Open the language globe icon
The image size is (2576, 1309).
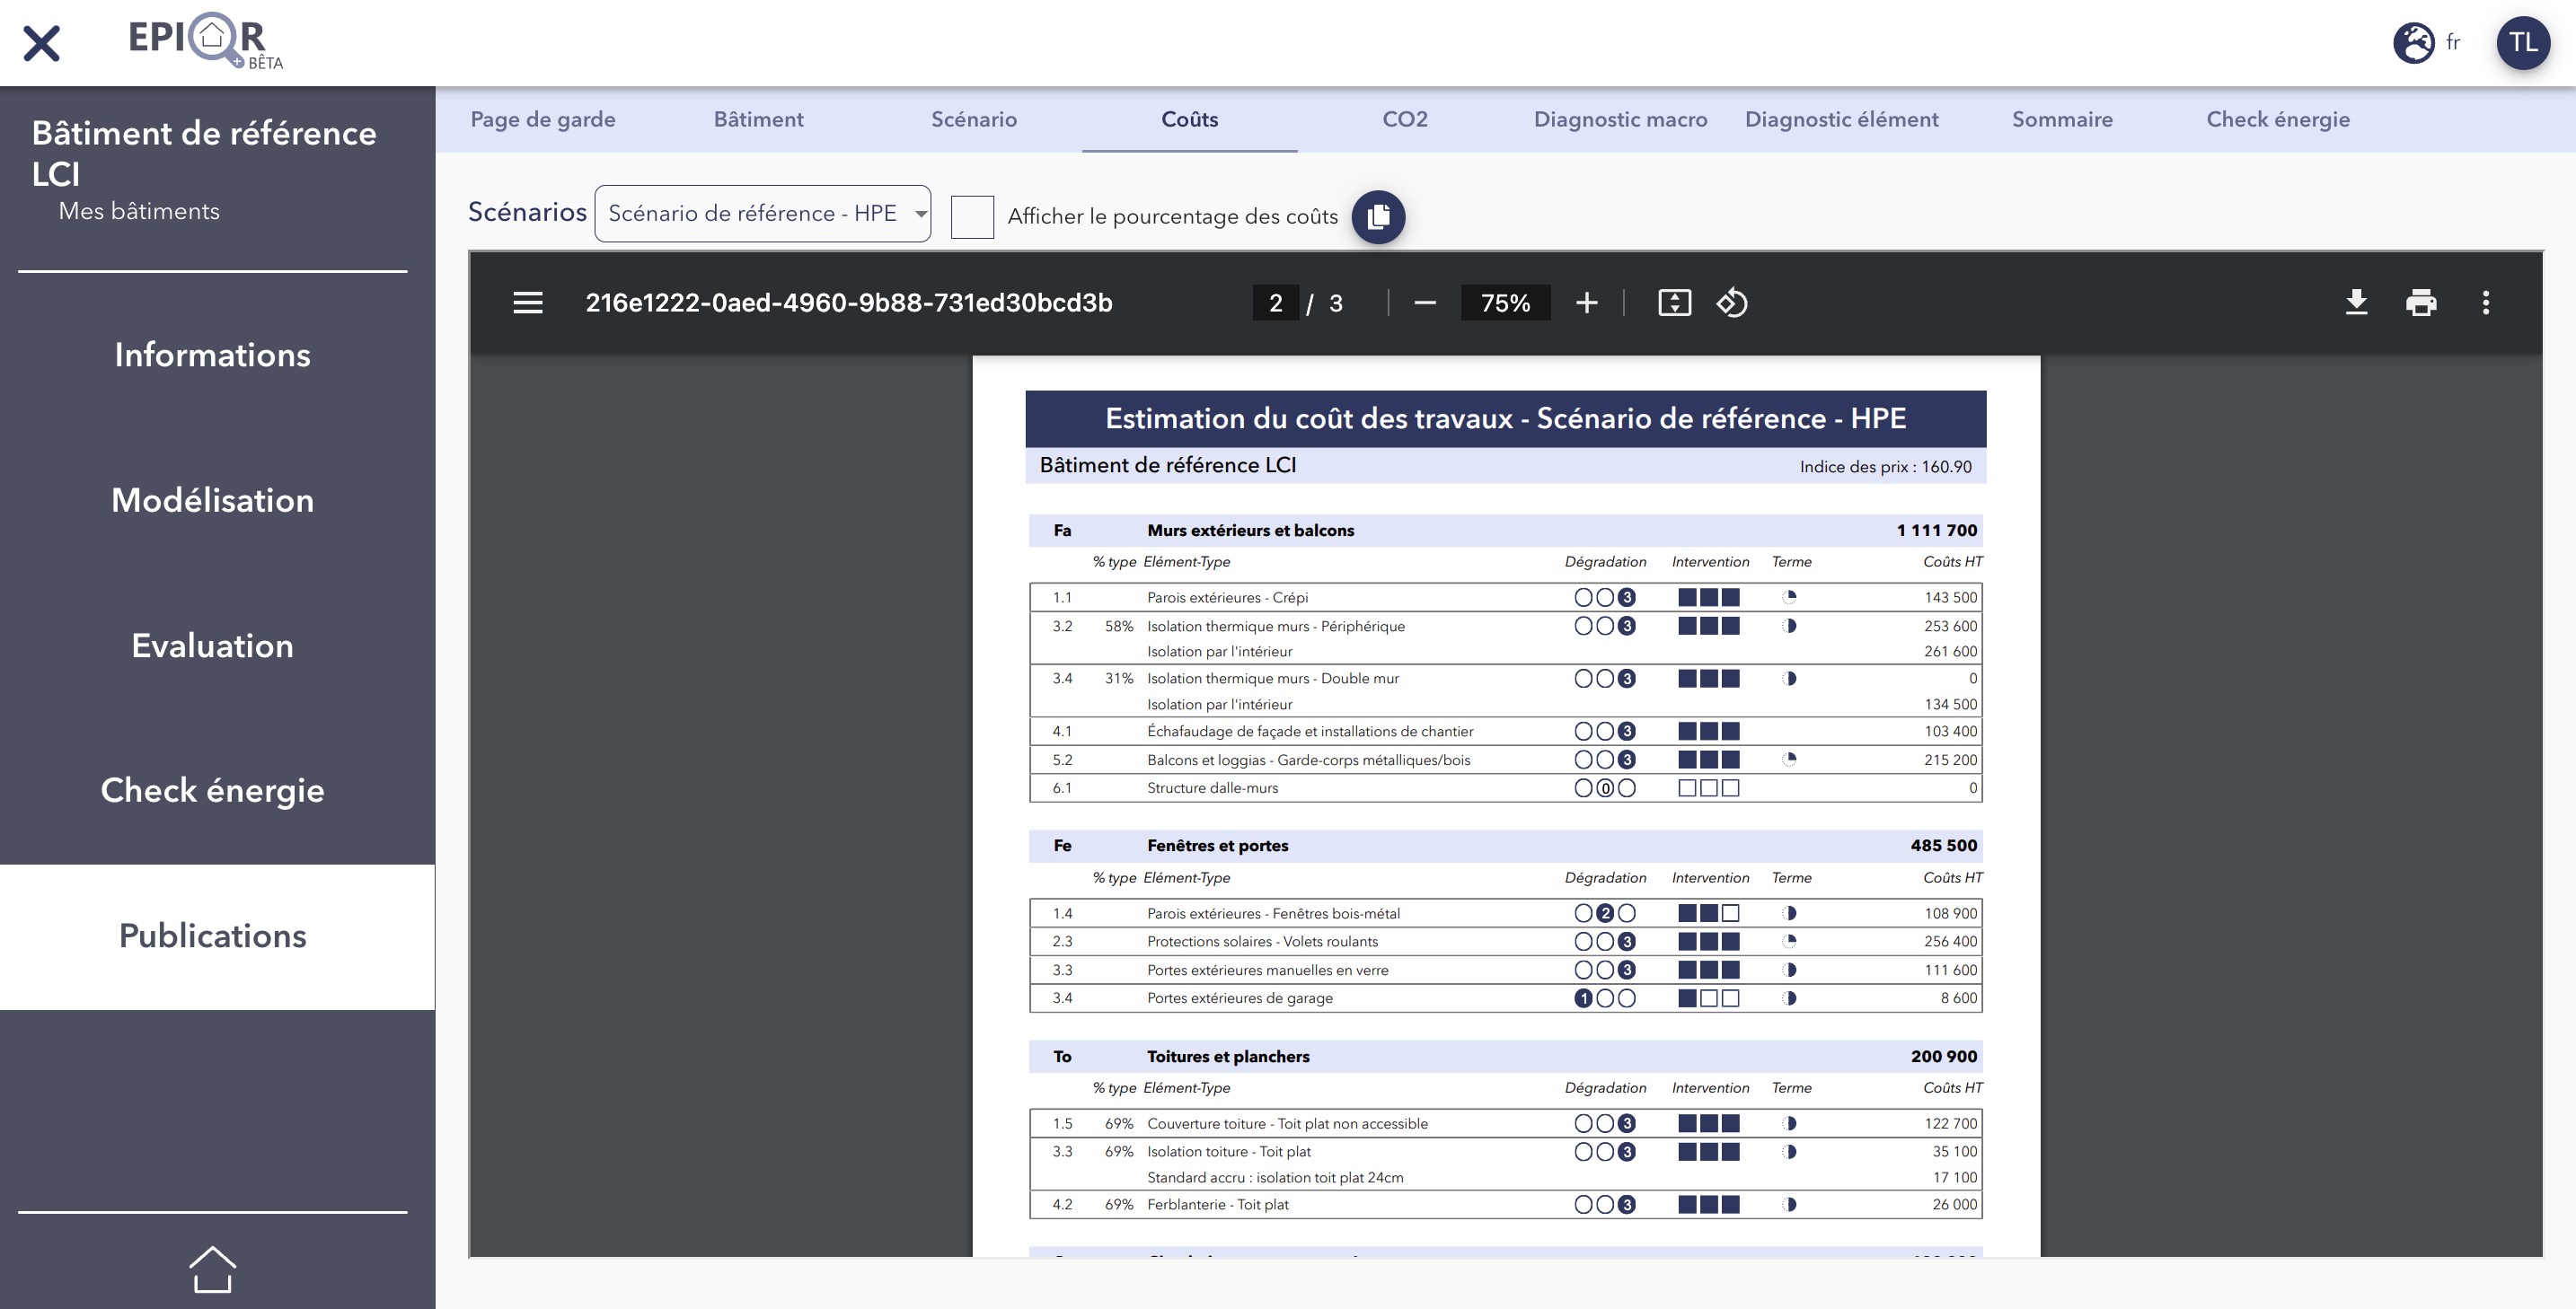2413,43
